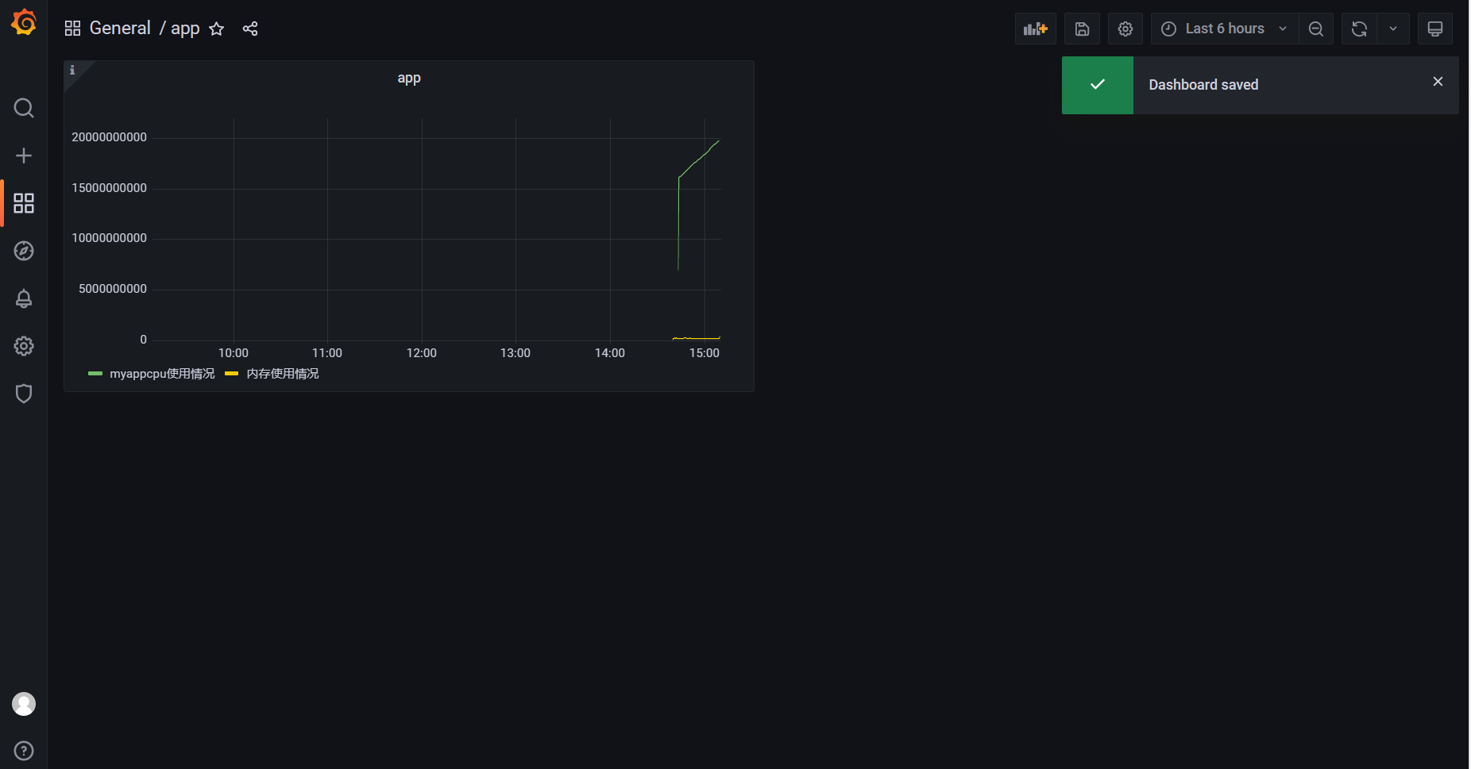Click the 13:00 x-axis label
The image size is (1471, 769).
(515, 353)
